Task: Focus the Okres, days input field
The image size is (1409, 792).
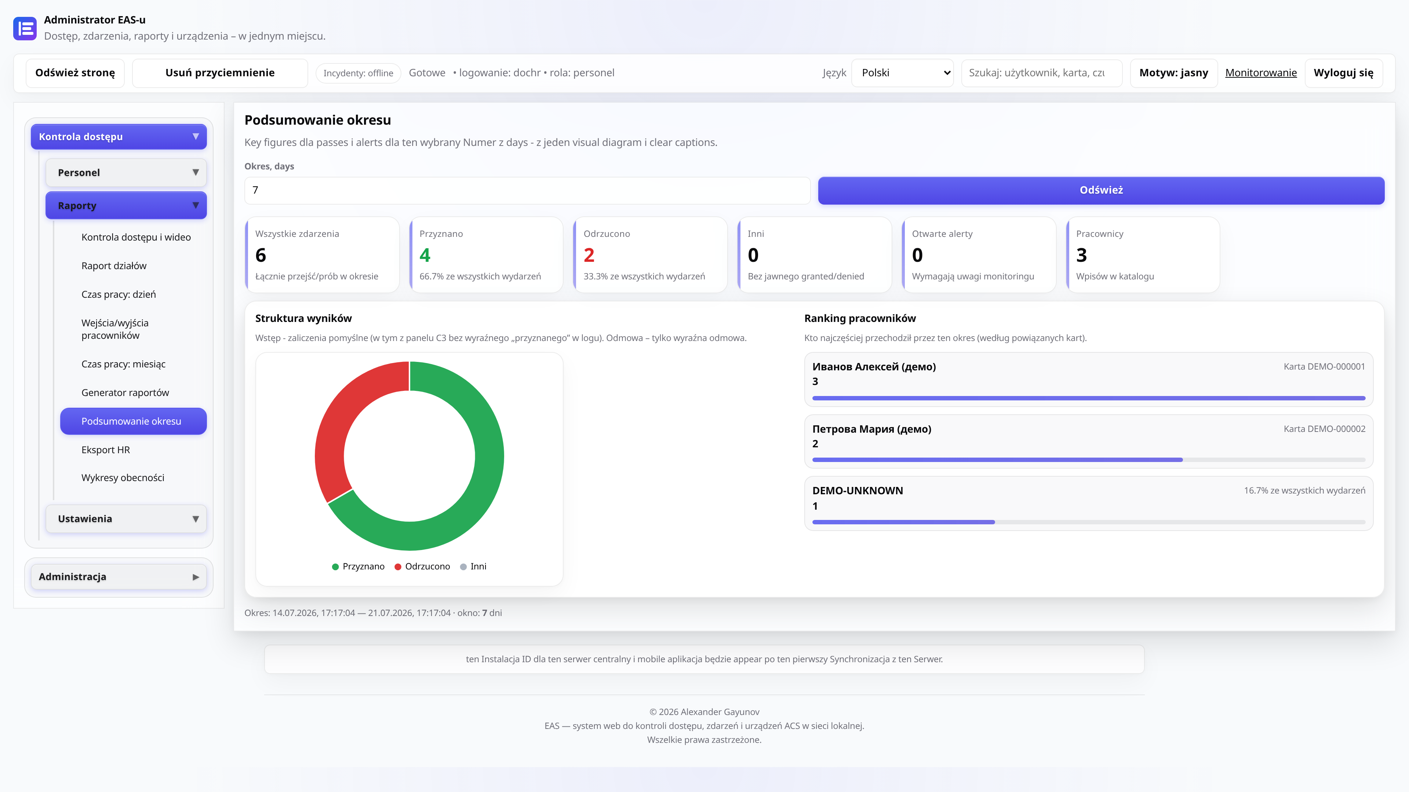Action: tap(527, 190)
